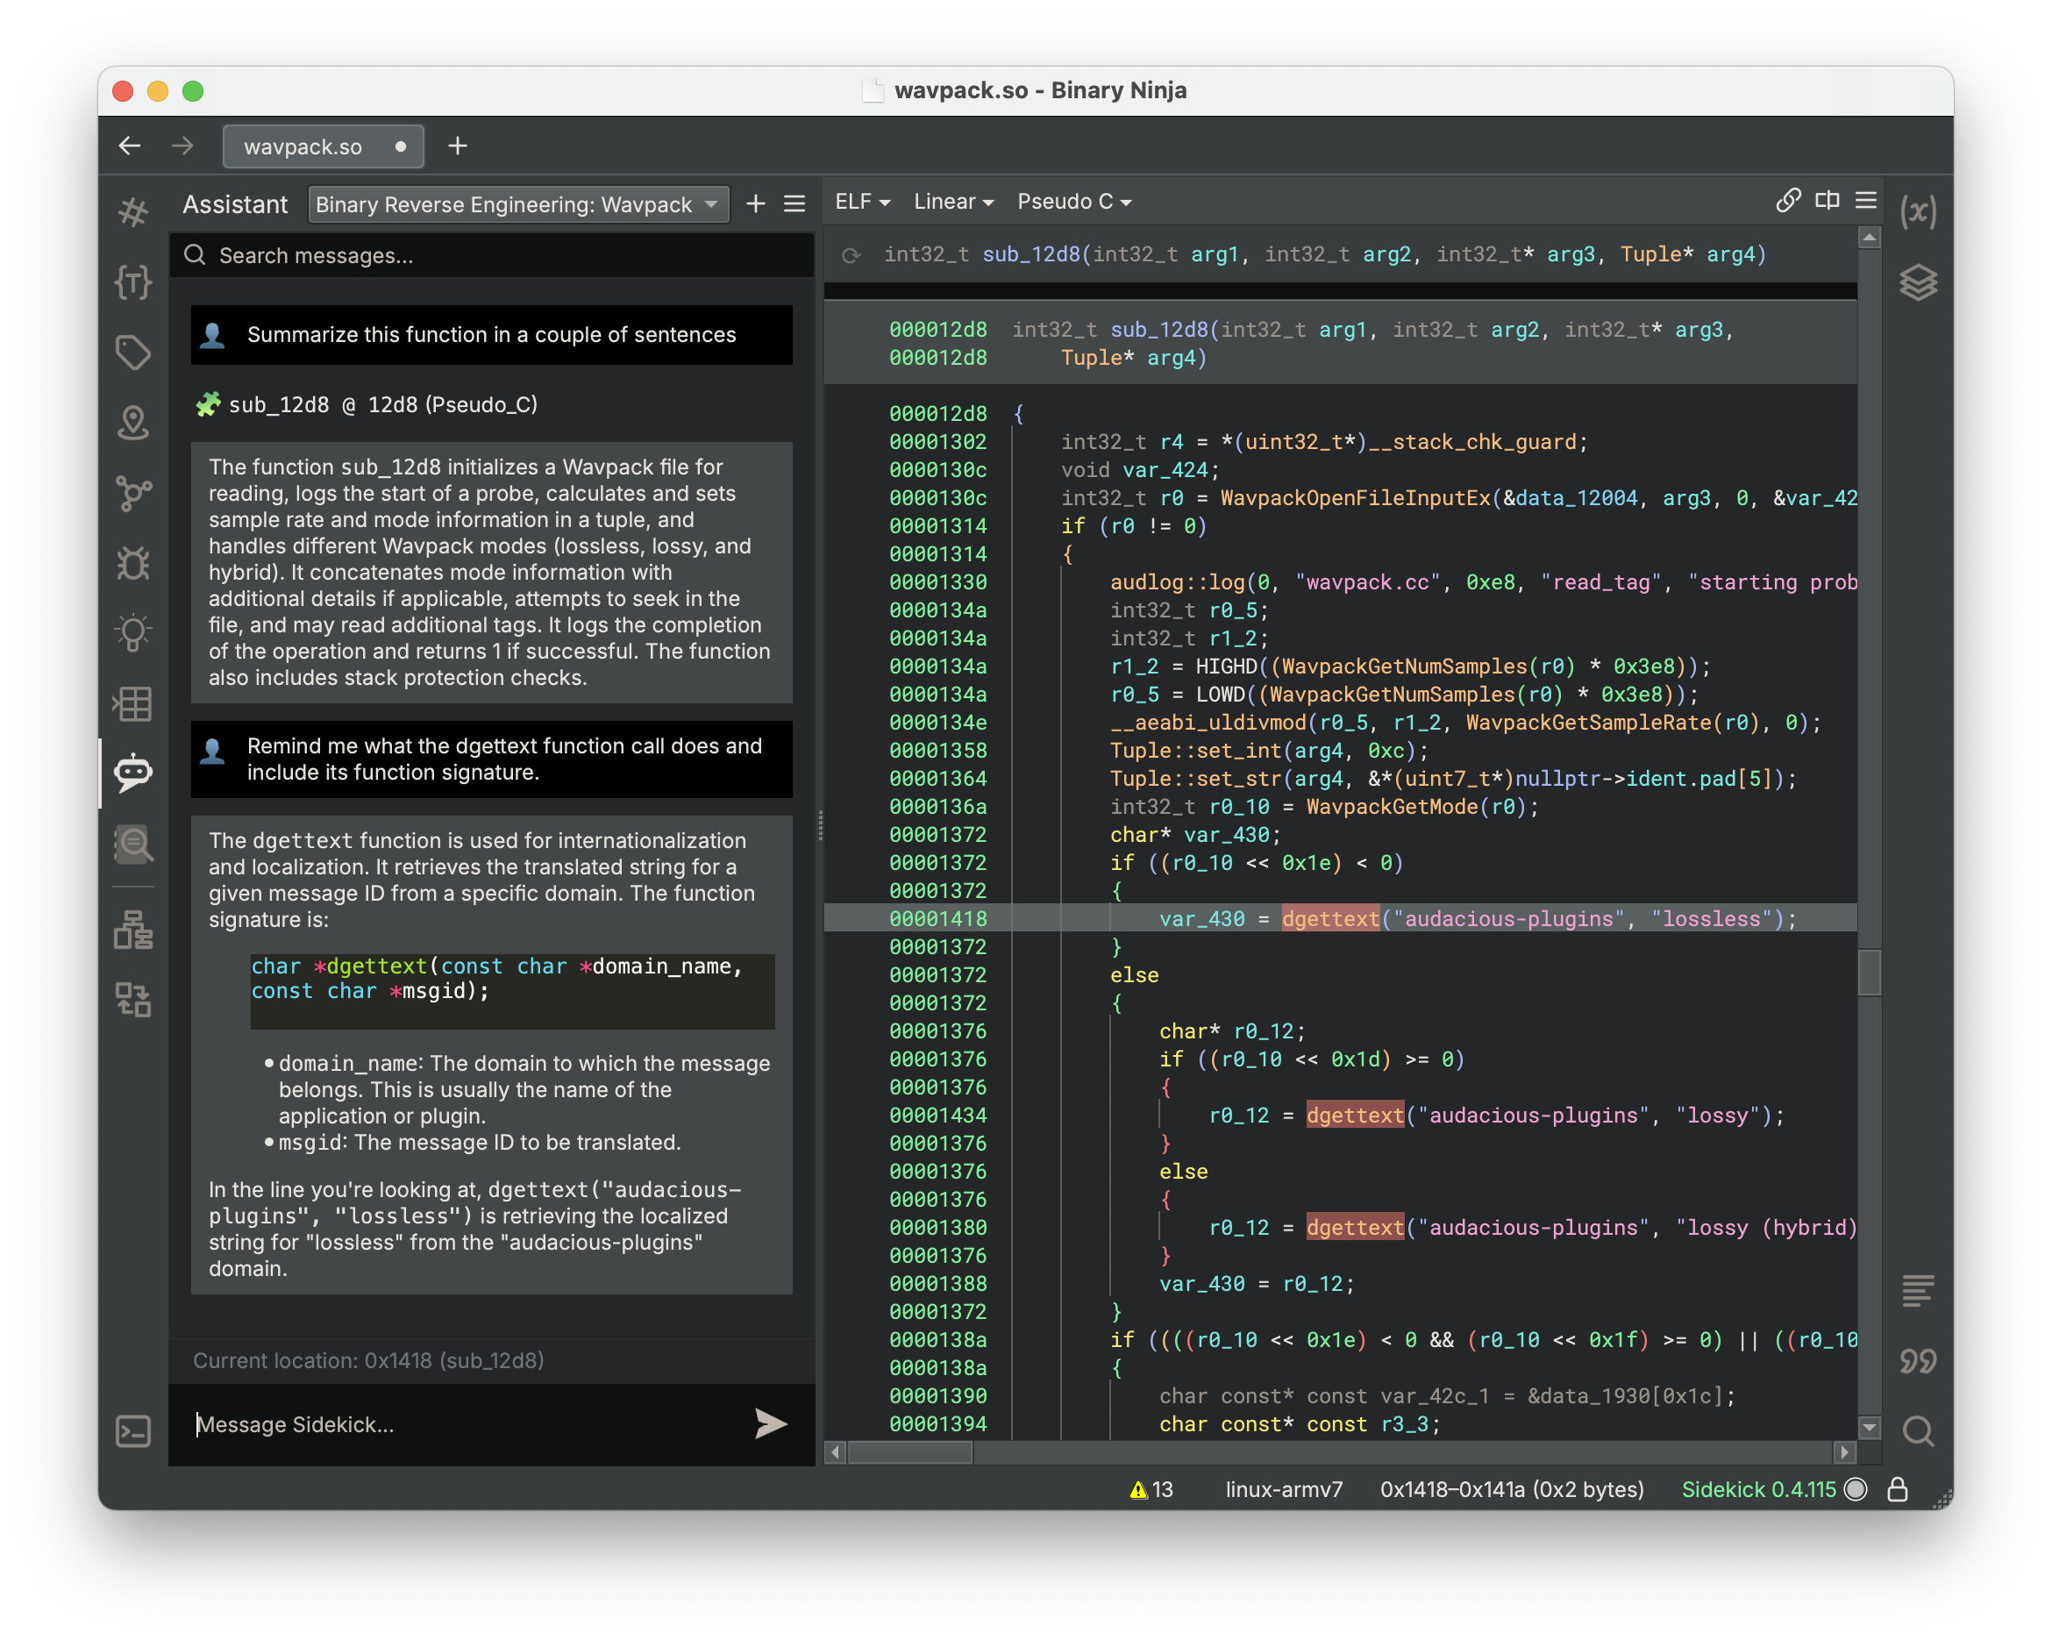This screenshot has width=2052, height=1640.
Task: Click __aeabi_uldivmod function call
Action: pyautogui.click(x=1208, y=723)
